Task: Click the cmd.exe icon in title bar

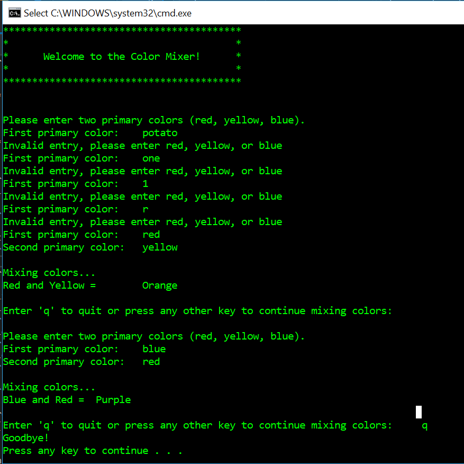Action: click(14, 13)
